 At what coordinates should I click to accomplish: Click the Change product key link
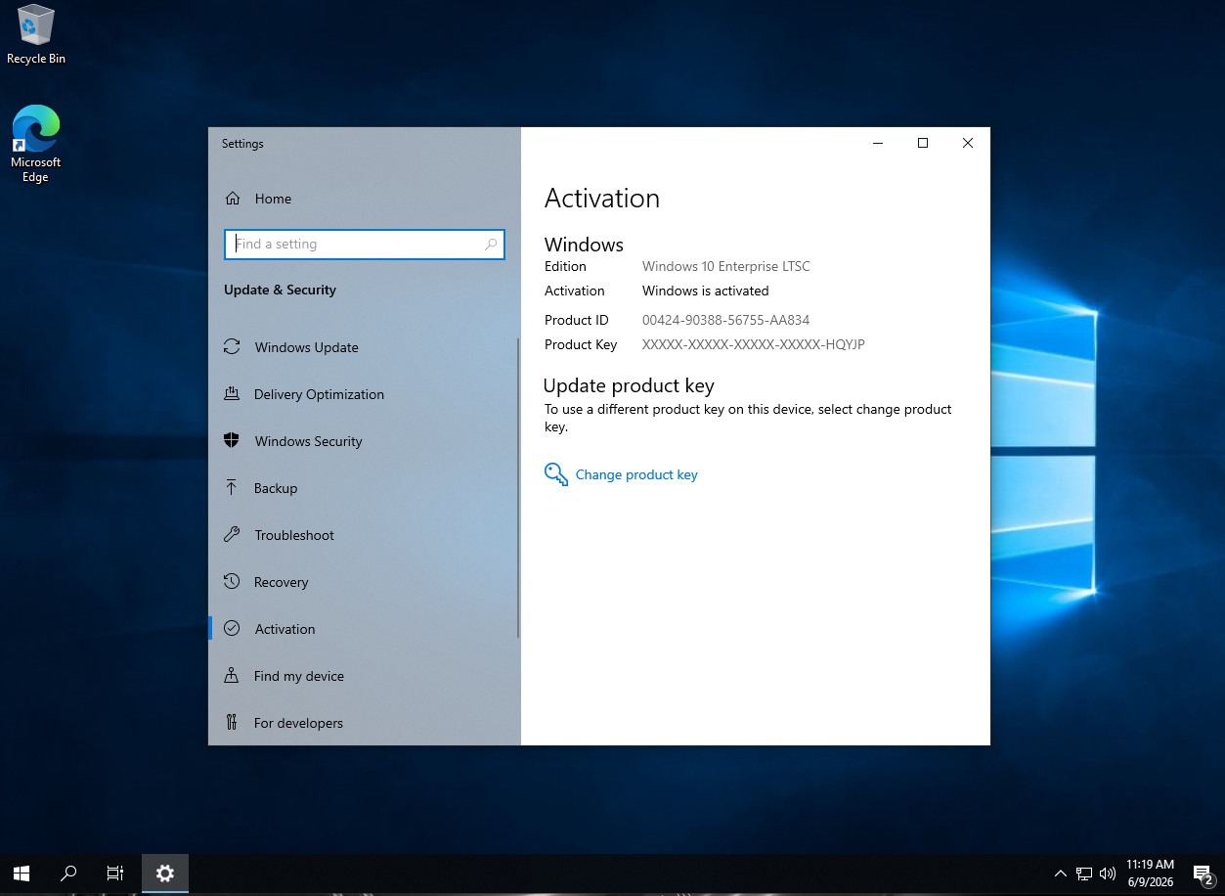[636, 474]
